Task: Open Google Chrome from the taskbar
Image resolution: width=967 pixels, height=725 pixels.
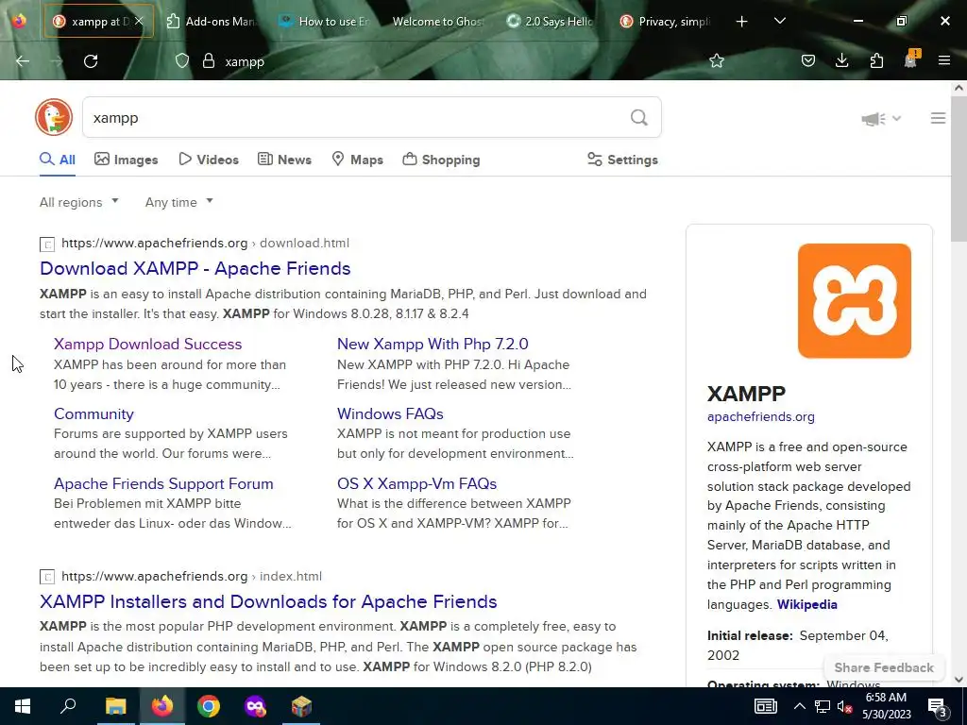Action: (x=209, y=706)
